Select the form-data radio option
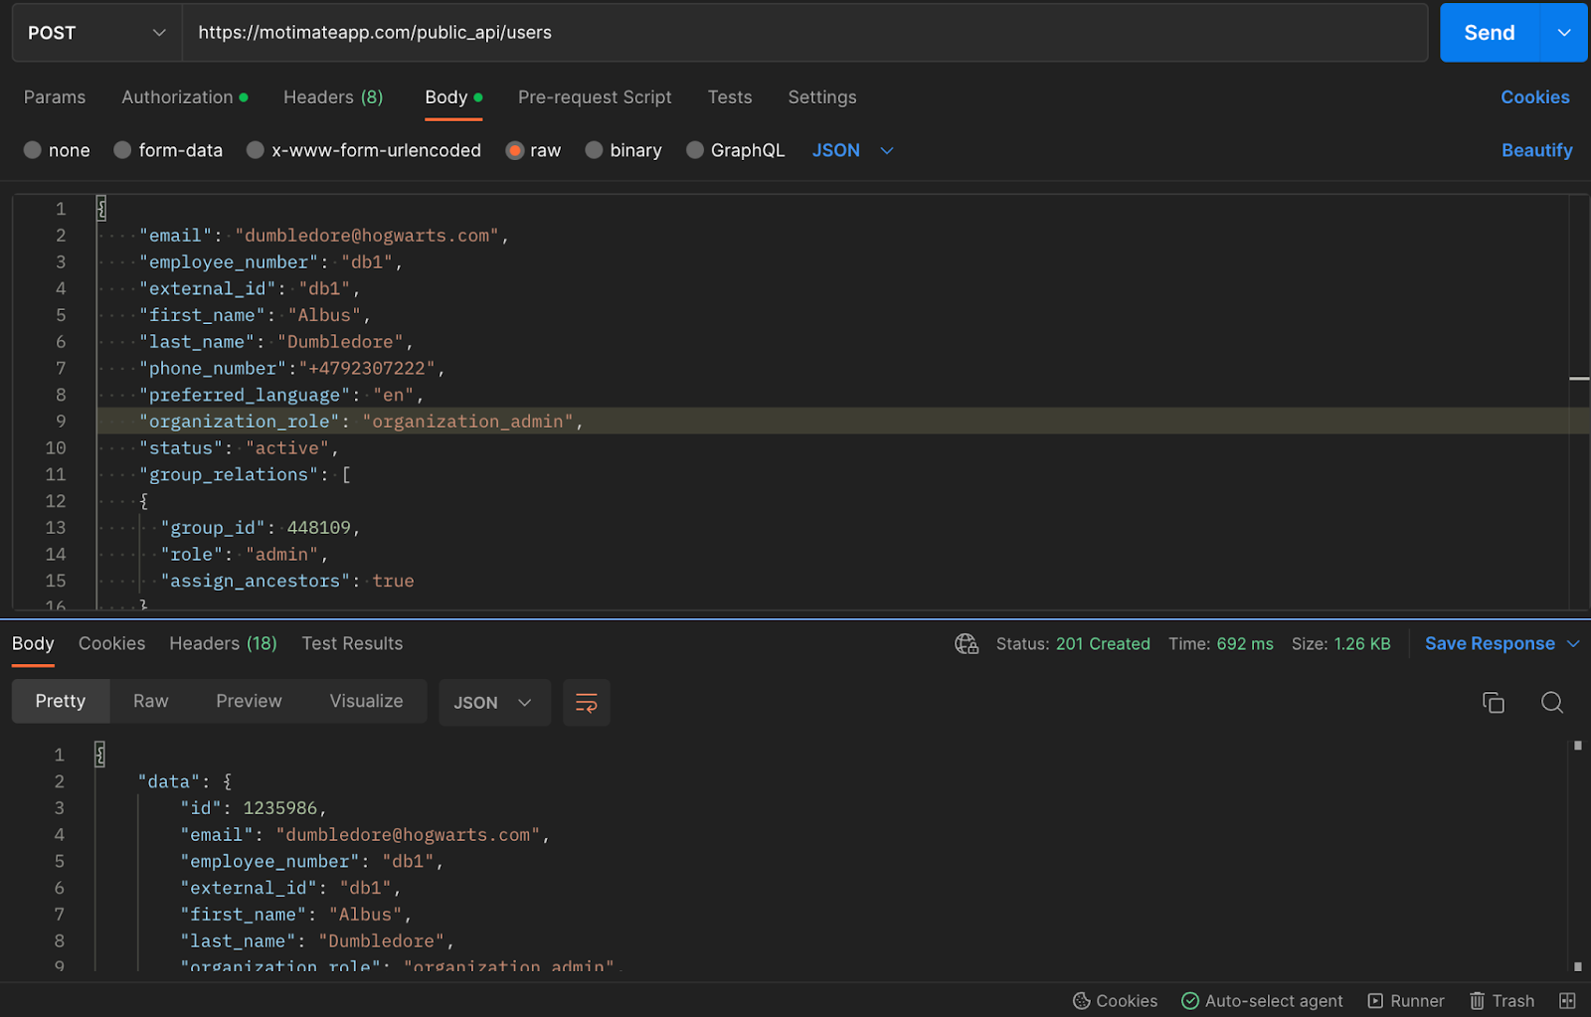 tap(122, 150)
